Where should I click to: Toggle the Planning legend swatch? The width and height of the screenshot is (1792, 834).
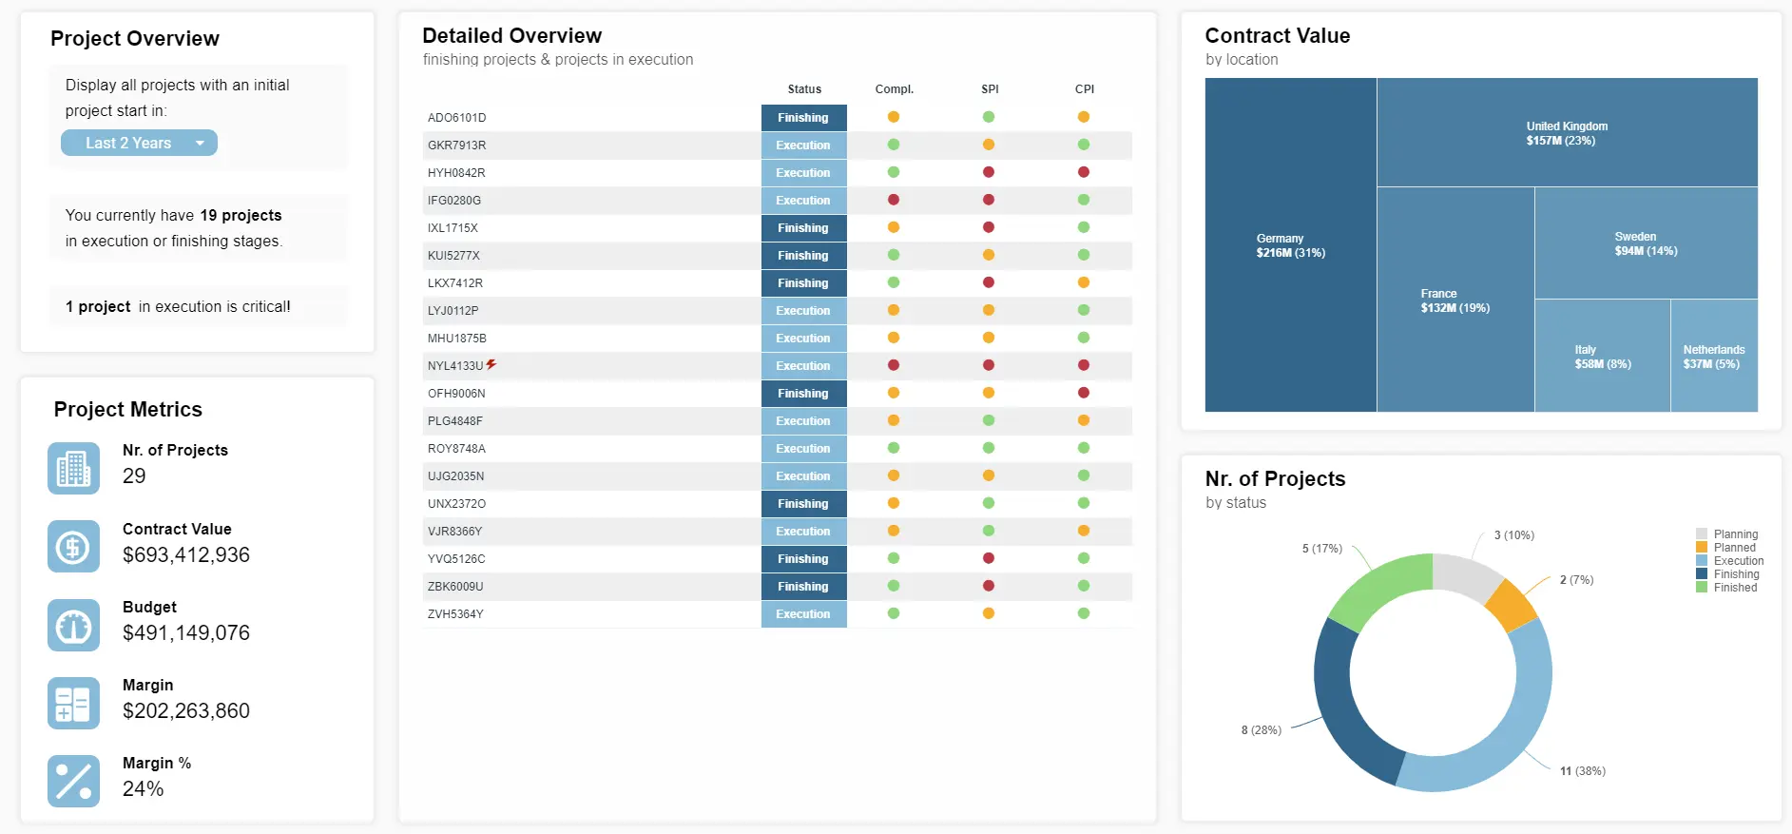coord(1702,534)
